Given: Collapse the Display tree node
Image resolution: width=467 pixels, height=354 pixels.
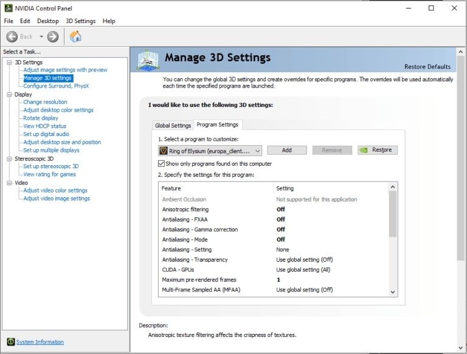Looking at the screenshot, I should (10, 95).
